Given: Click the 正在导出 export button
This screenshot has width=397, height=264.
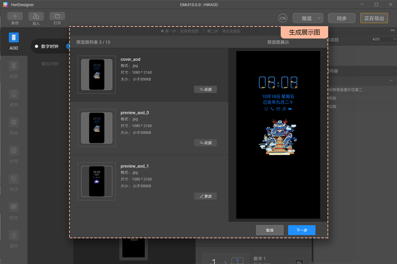Looking at the screenshot, I should tap(374, 18).
